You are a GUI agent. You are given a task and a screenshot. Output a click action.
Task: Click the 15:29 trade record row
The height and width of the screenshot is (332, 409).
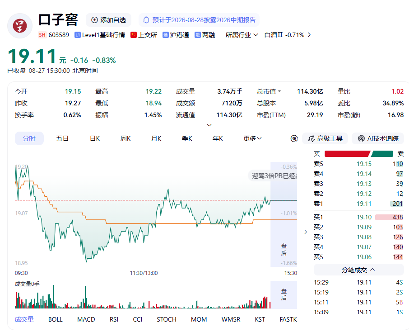(x=358, y=282)
